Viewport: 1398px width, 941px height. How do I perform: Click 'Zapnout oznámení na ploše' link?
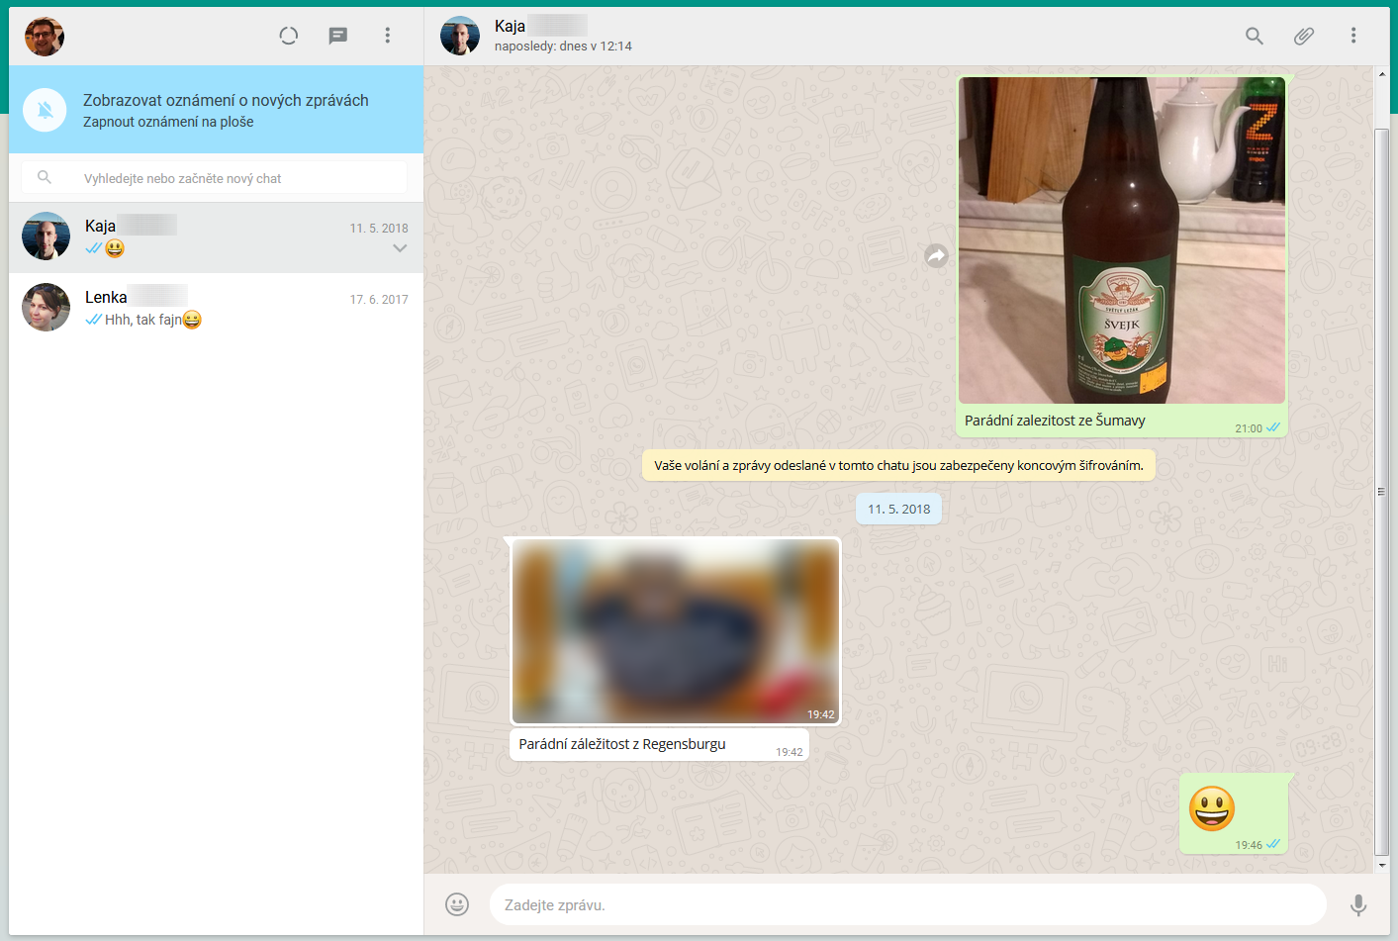(168, 122)
